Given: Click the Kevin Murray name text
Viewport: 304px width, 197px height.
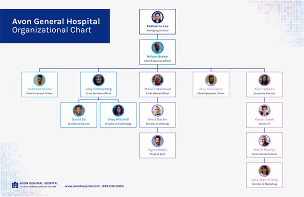Looking at the screenshot, I should 264,150.
